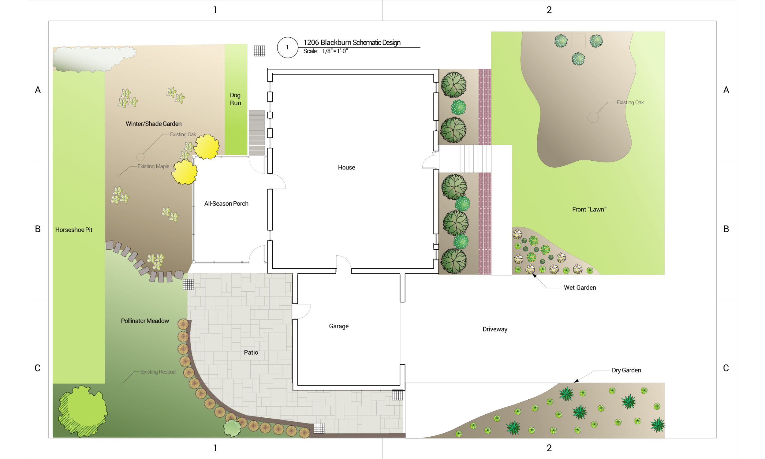Click the drawing number circle marked 1
765x459 pixels.
(287, 47)
